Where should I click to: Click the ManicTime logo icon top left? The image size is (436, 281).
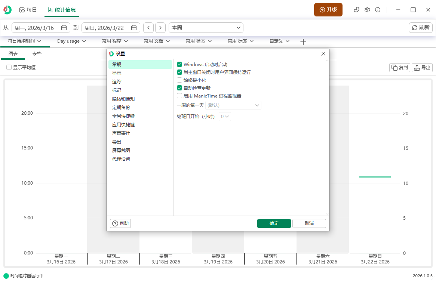7,10
